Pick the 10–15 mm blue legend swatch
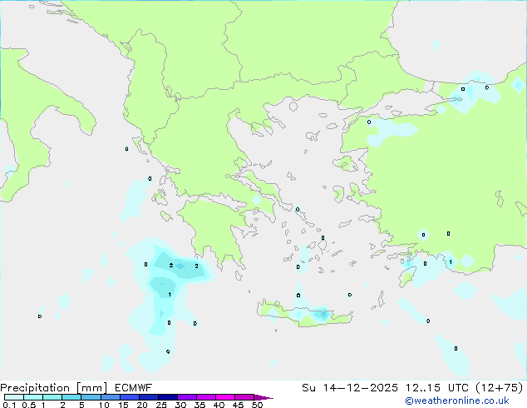The width and height of the screenshot is (527, 408). 110,397
